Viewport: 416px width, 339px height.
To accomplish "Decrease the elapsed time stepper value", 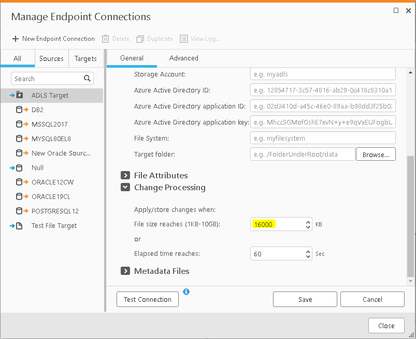I will pos(308,256).
